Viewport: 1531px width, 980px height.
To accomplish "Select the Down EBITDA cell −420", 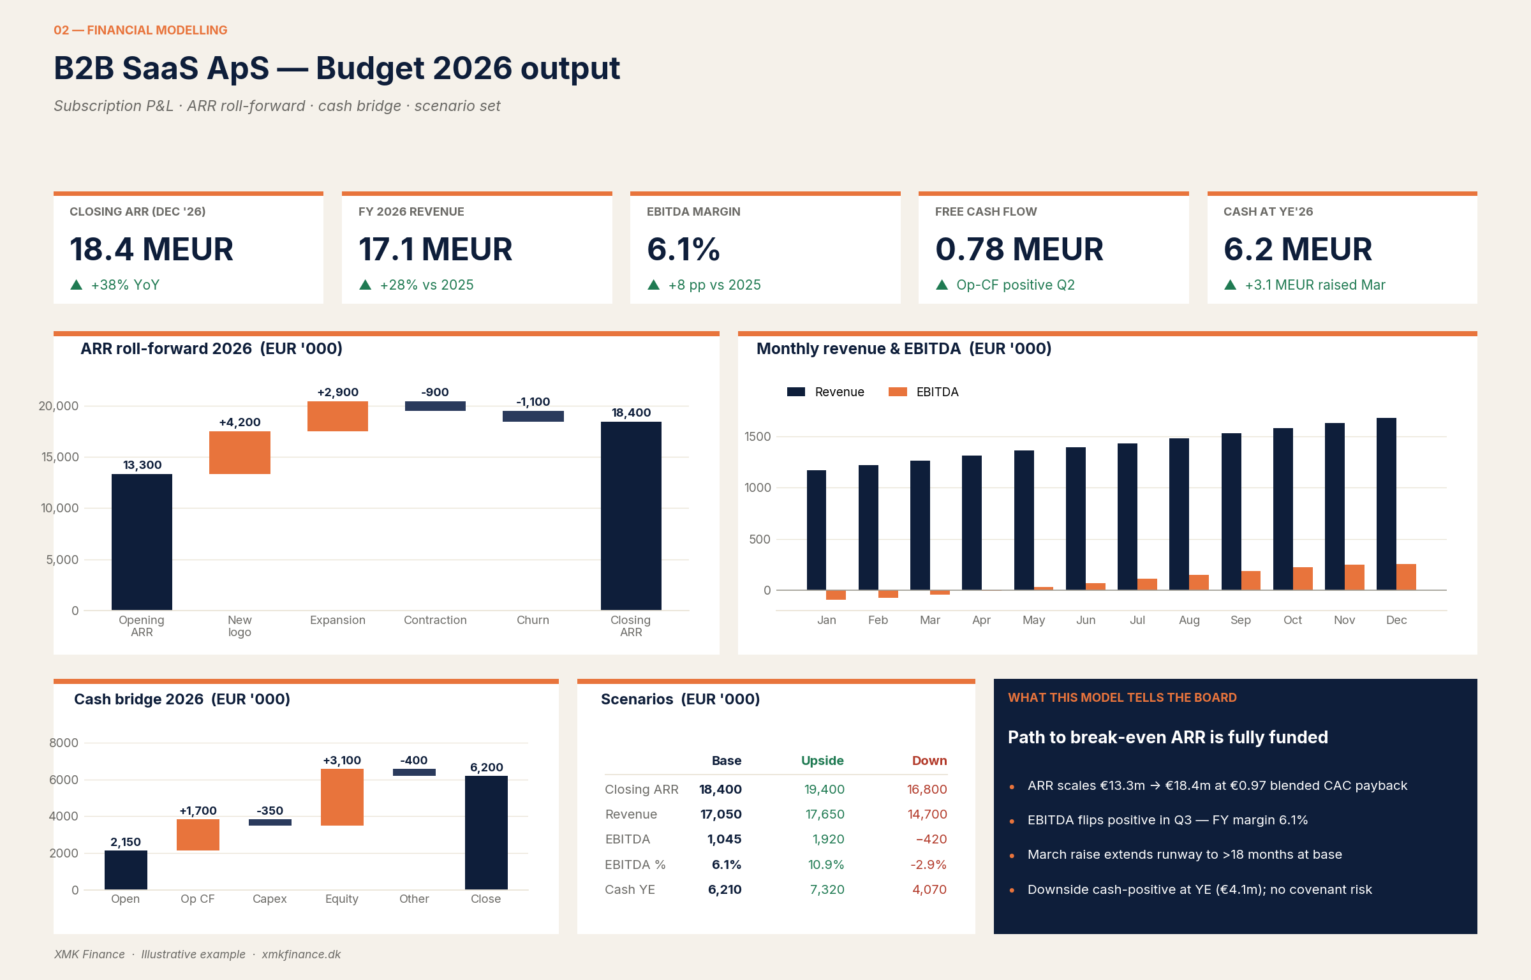I will click(x=931, y=839).
